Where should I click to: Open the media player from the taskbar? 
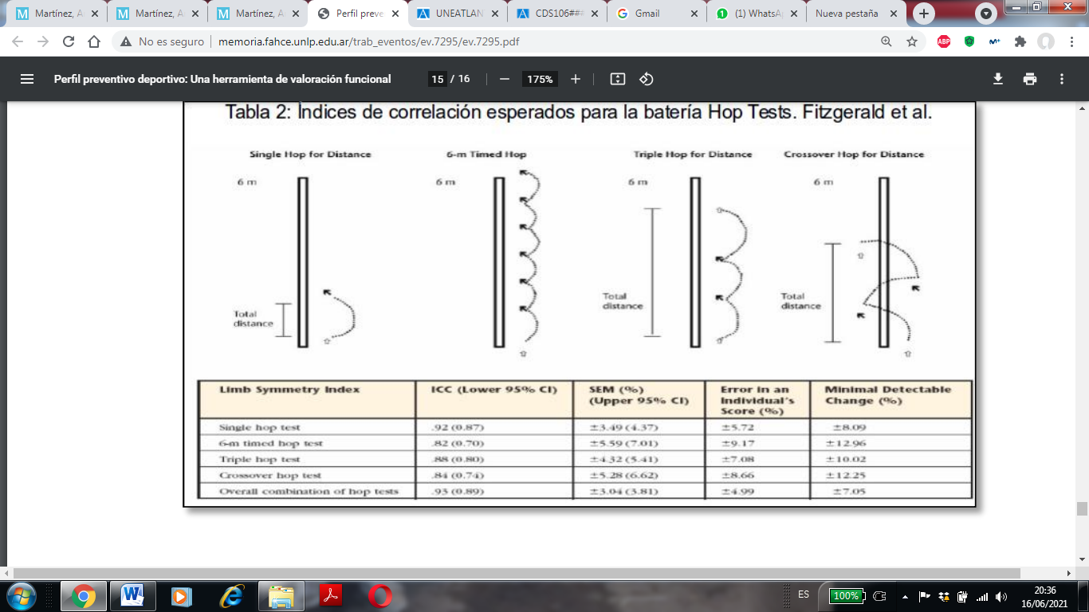[x=182, y=595]
